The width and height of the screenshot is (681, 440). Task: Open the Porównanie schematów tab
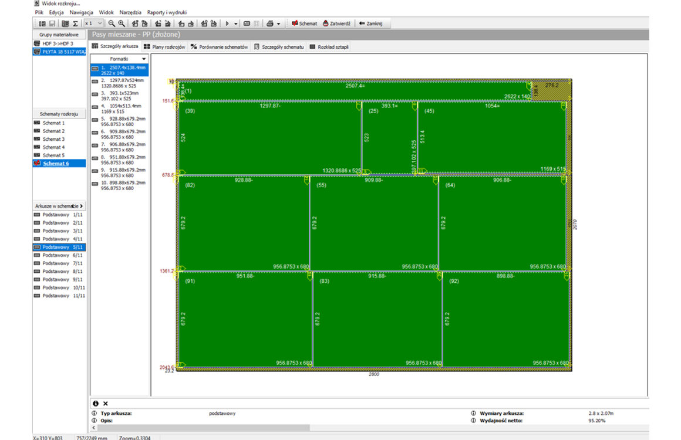coord(220,47)
